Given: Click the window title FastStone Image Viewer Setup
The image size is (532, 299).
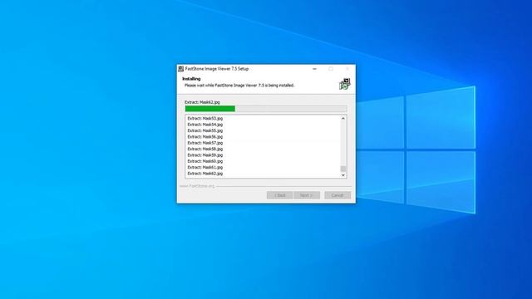Looking at the screenshot, I should pyautogui.click(x=217, y=69).
